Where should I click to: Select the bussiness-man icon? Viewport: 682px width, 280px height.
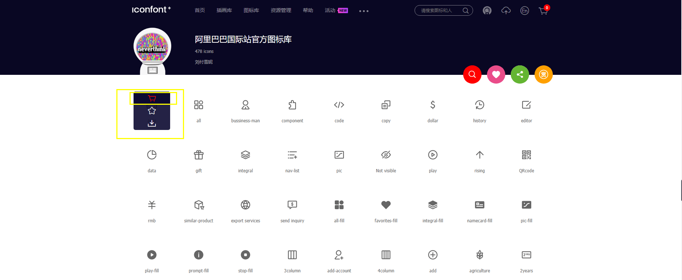[246, 105]
